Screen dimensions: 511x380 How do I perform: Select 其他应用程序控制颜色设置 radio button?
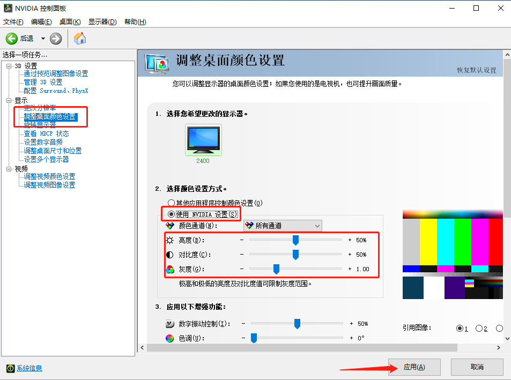172,203
